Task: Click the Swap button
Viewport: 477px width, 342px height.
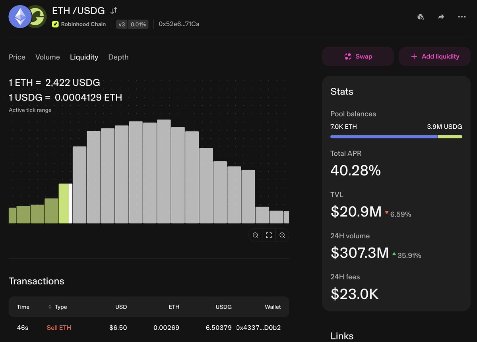Action: [358, 56]
